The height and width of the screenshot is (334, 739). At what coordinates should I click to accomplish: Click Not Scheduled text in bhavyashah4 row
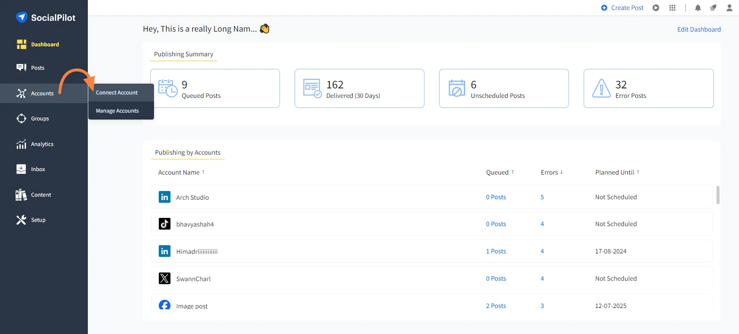click(616, 224)
